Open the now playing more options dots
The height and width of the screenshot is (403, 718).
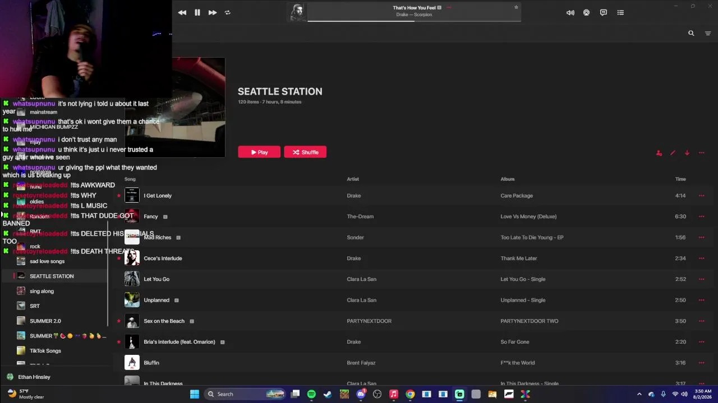pos(449,8)
